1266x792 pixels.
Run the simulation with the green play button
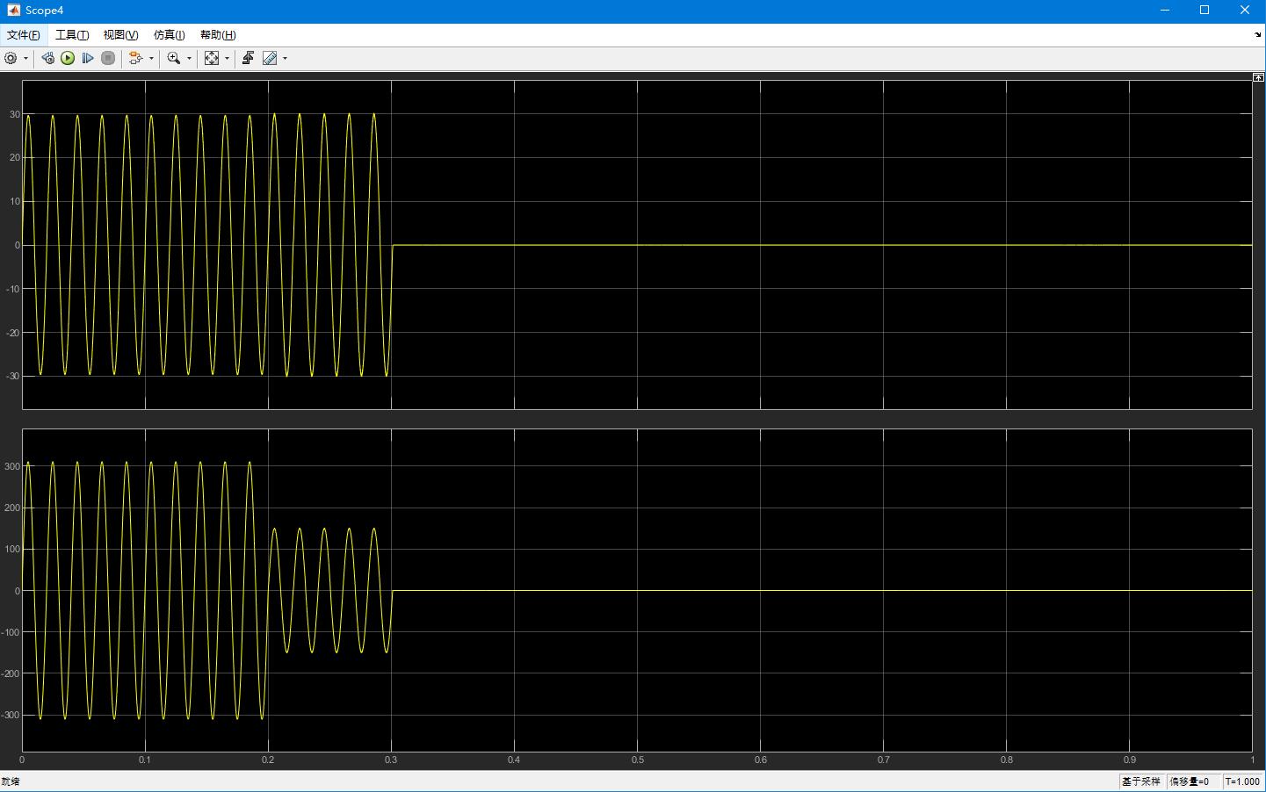(68, 58)
